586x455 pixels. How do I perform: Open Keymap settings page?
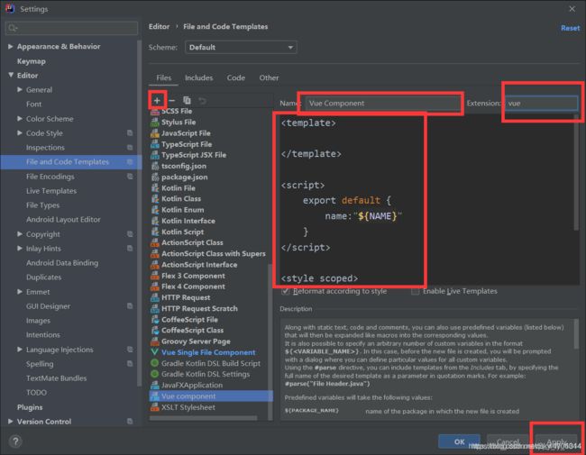32,61
